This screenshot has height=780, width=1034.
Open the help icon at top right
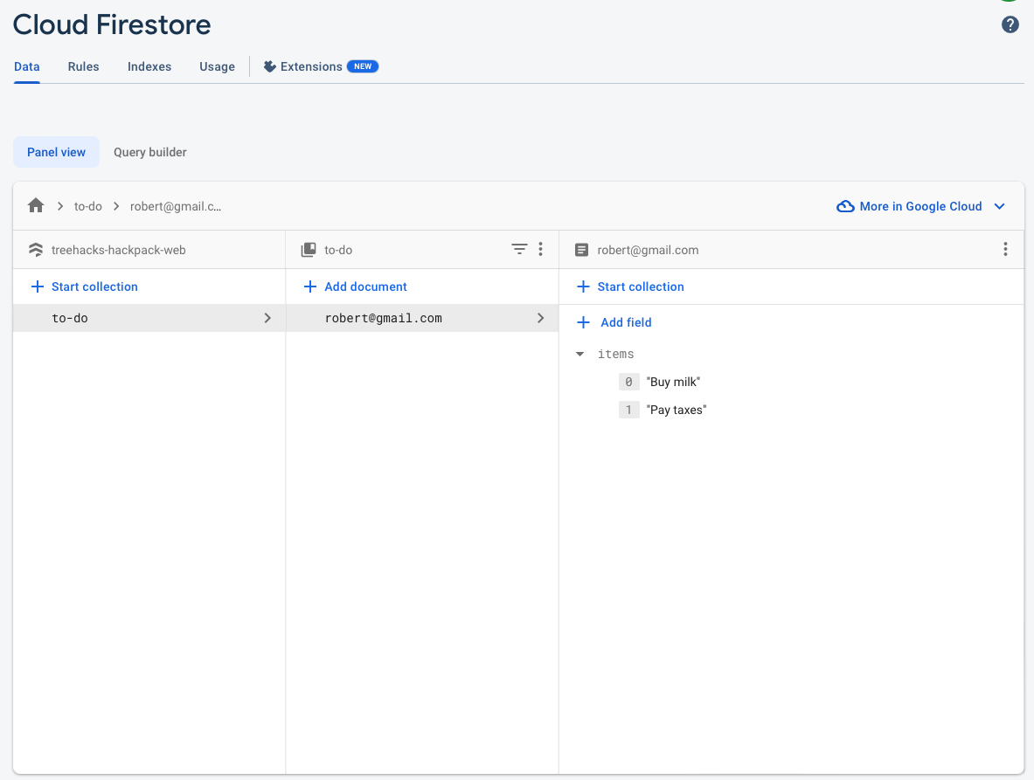1010,24
